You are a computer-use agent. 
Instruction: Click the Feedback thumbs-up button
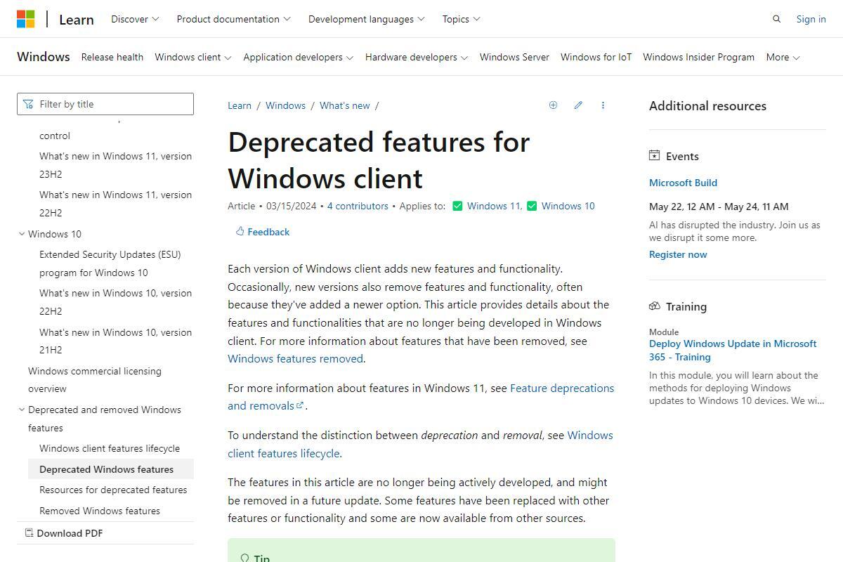click(263, 232)
